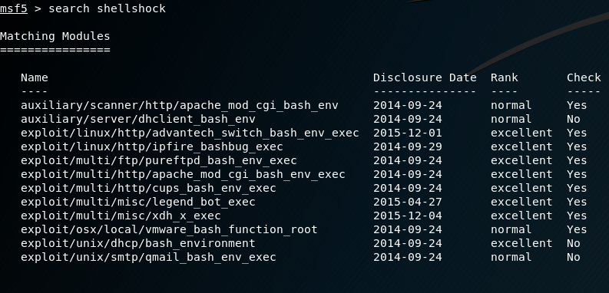The height and width of the screenshot is (293, 609).
Task: Select exploit/linux/http/ipfire_bashbug_exec module name
Action: click(152, 146)
